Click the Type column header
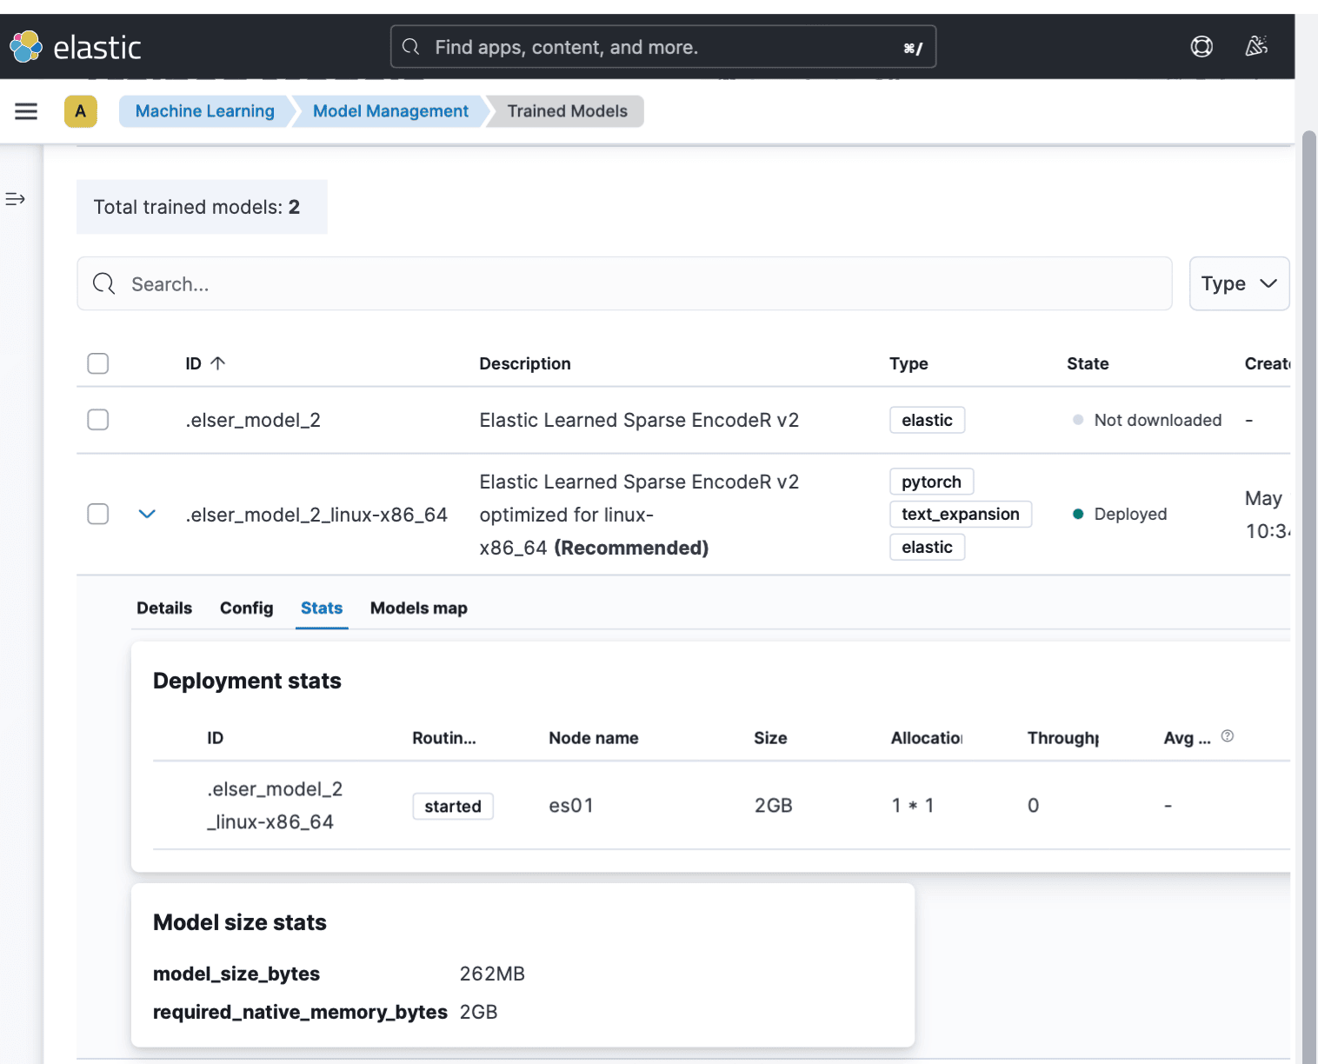 [x=909, y=363]
